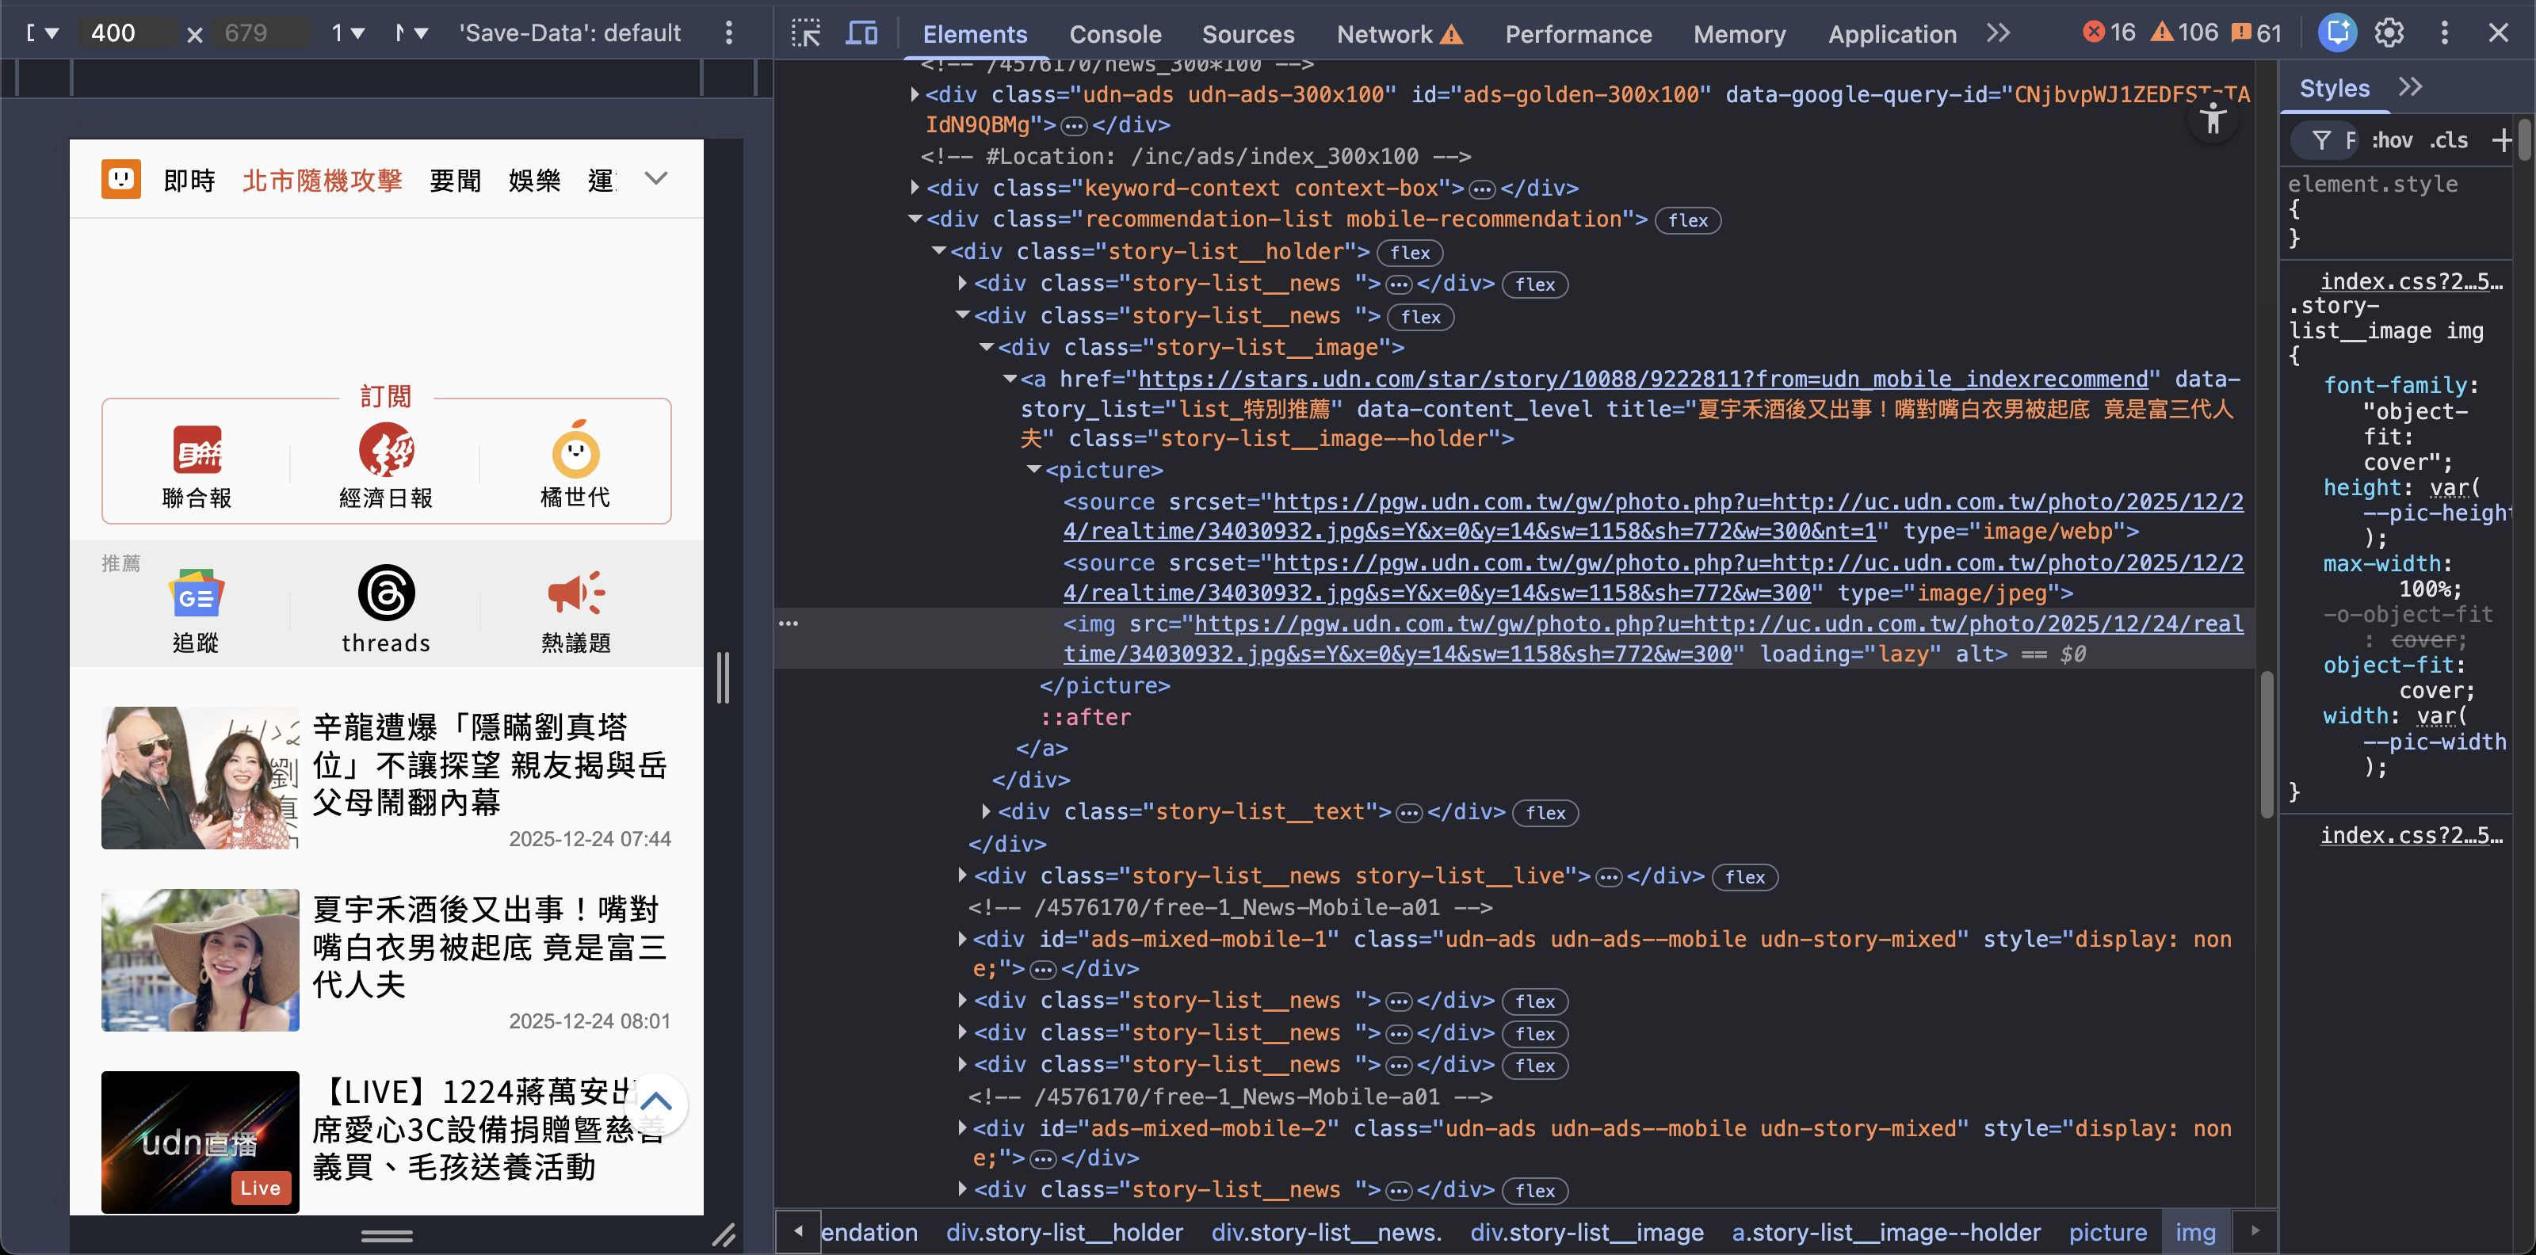
Task: Click the issues count badge showing 61
Action: point(2256,32)
